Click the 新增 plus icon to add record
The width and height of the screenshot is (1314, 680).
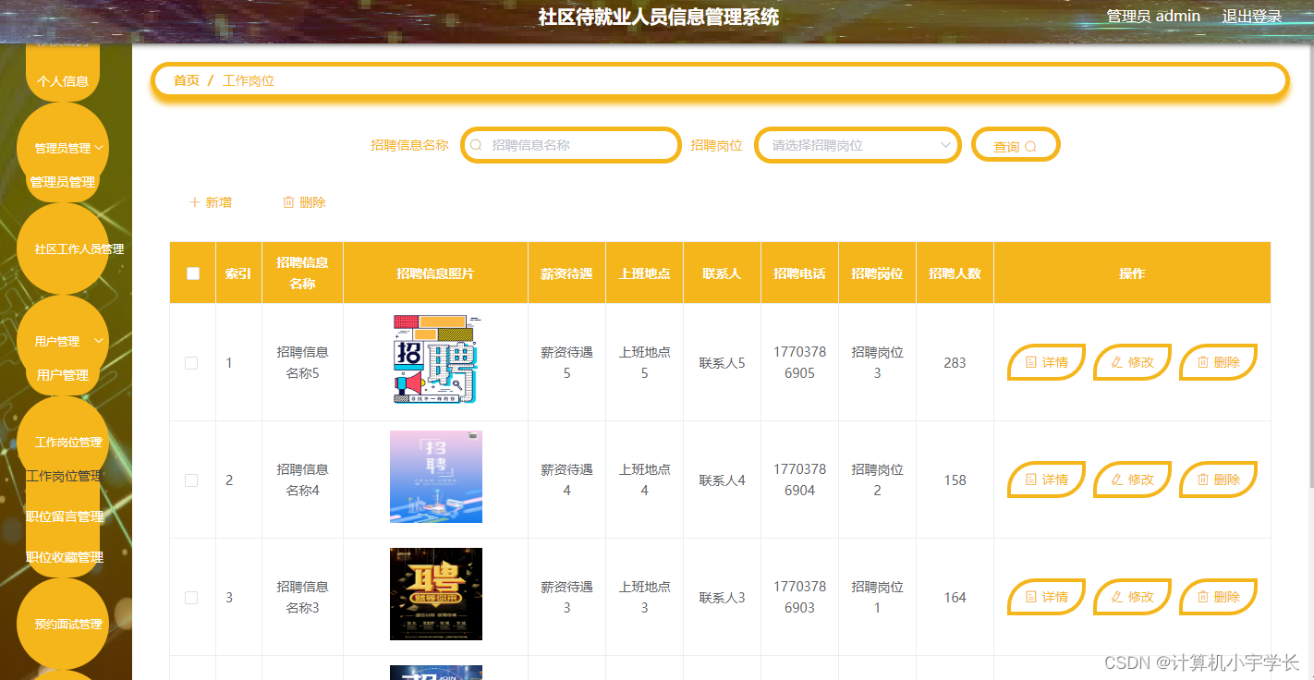click(194, 201)
